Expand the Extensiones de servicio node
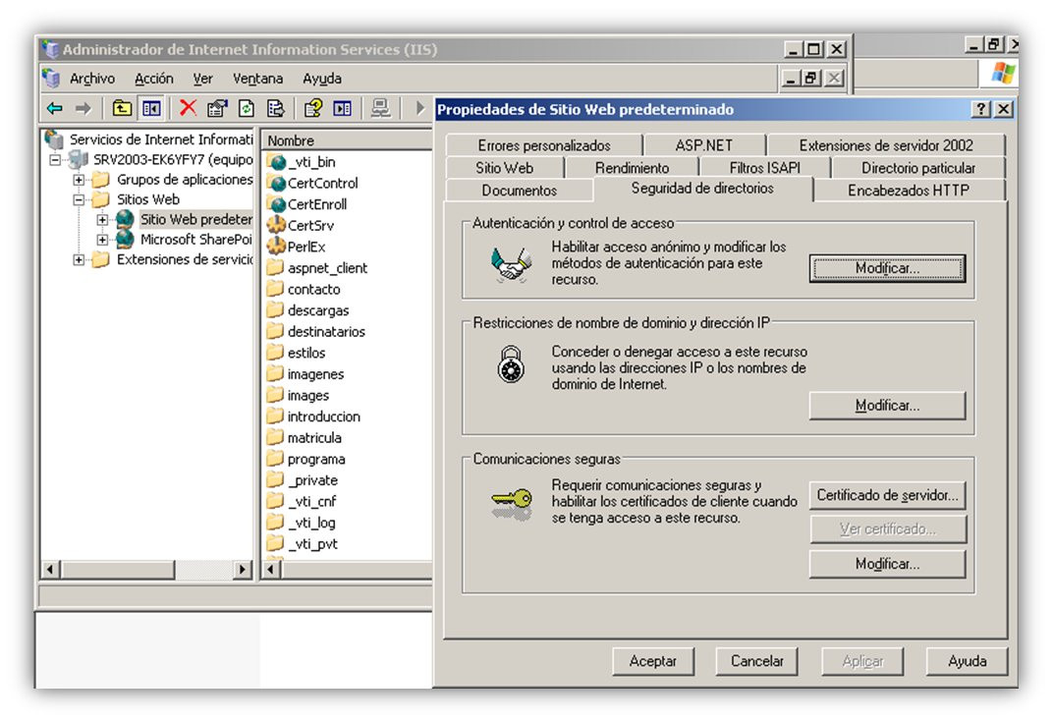The height and width of the screenshot is (722, 1052). [79, 259]
